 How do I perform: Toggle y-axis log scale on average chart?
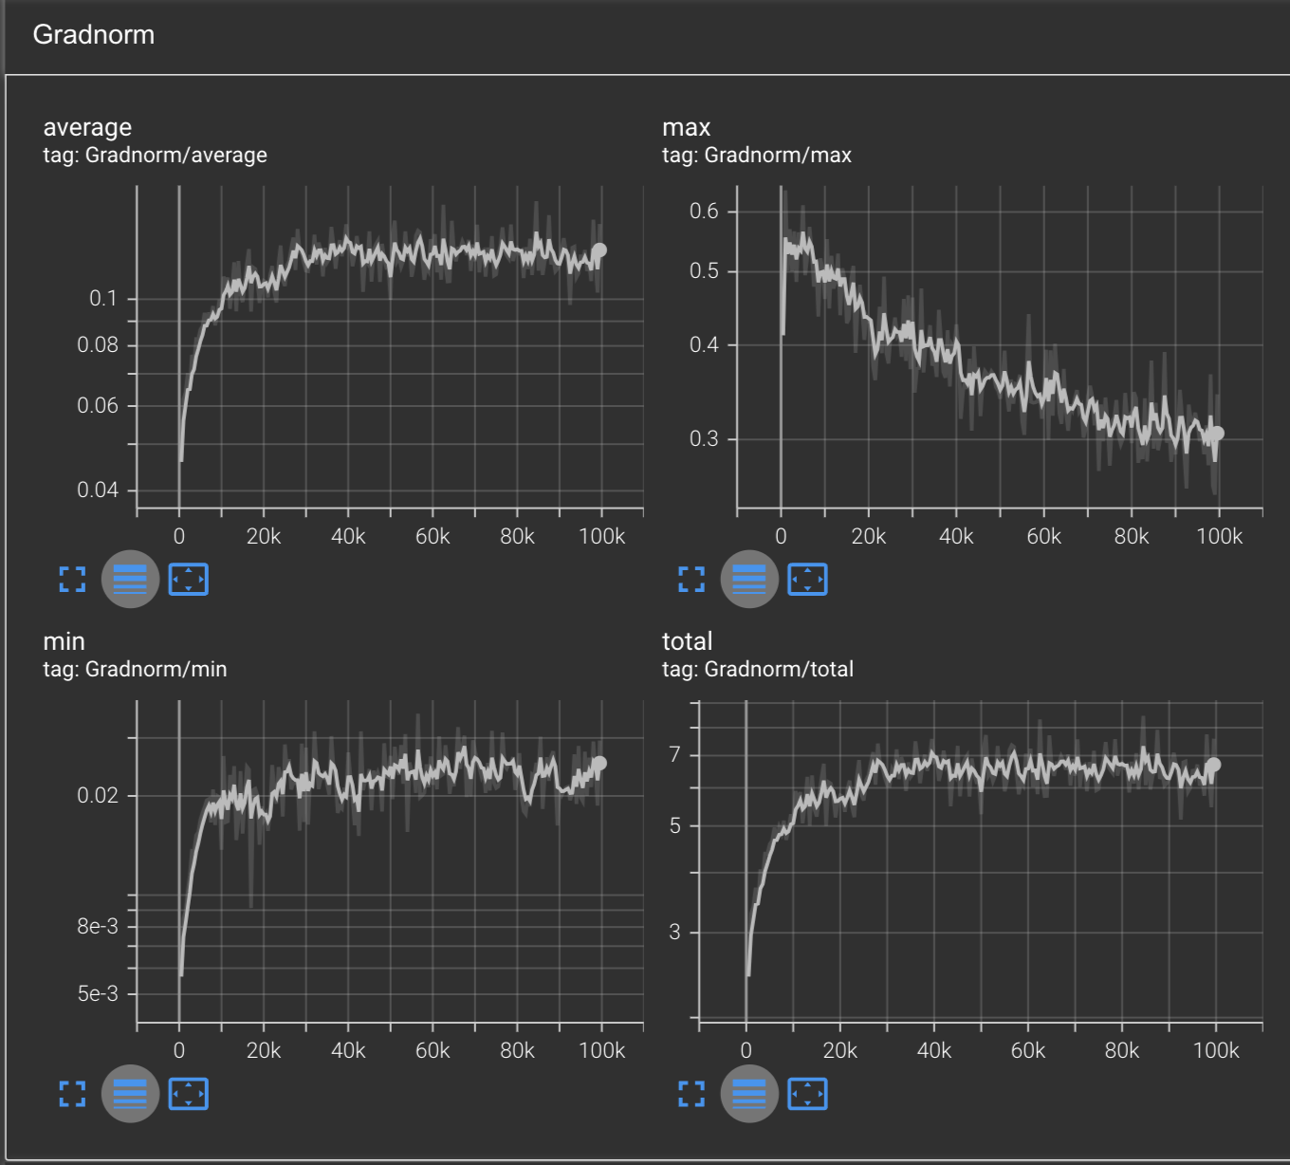[x=130, y=580]
